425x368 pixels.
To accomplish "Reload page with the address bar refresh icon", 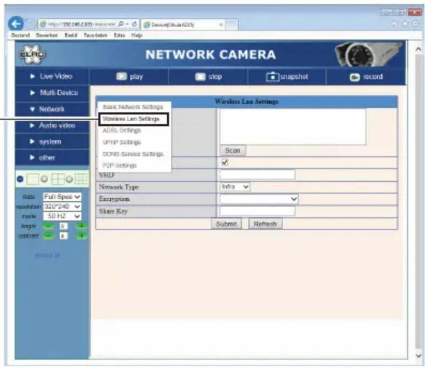I will (134, 24).
